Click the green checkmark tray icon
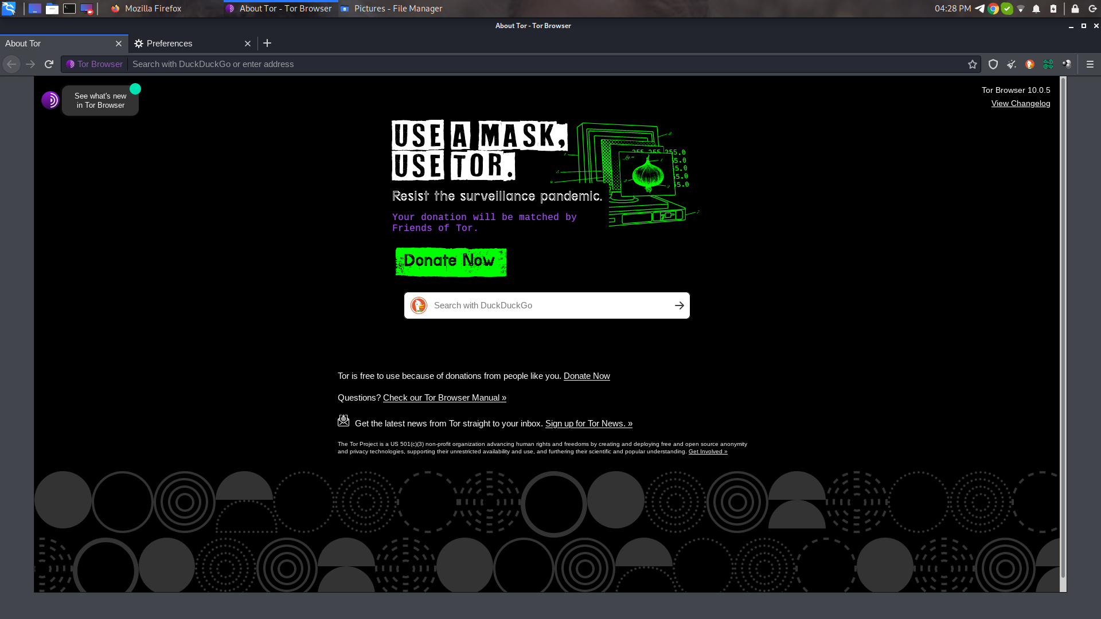 (x=1007, y=9)
